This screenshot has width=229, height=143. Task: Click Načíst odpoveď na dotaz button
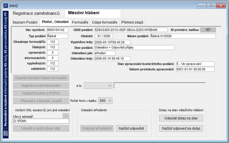[181, 128]
